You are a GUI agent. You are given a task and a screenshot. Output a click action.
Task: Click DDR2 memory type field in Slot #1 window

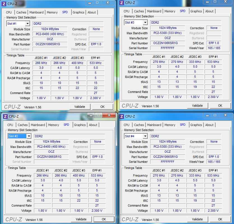[68, 24]
